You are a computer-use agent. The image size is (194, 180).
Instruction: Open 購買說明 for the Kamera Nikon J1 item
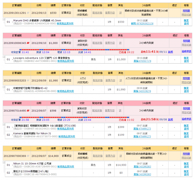[186, 135]
